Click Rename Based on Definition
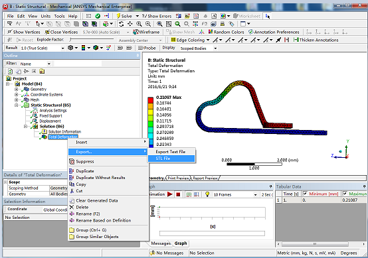Viewport: 368px width, 258px height. (x=108, y=220)
